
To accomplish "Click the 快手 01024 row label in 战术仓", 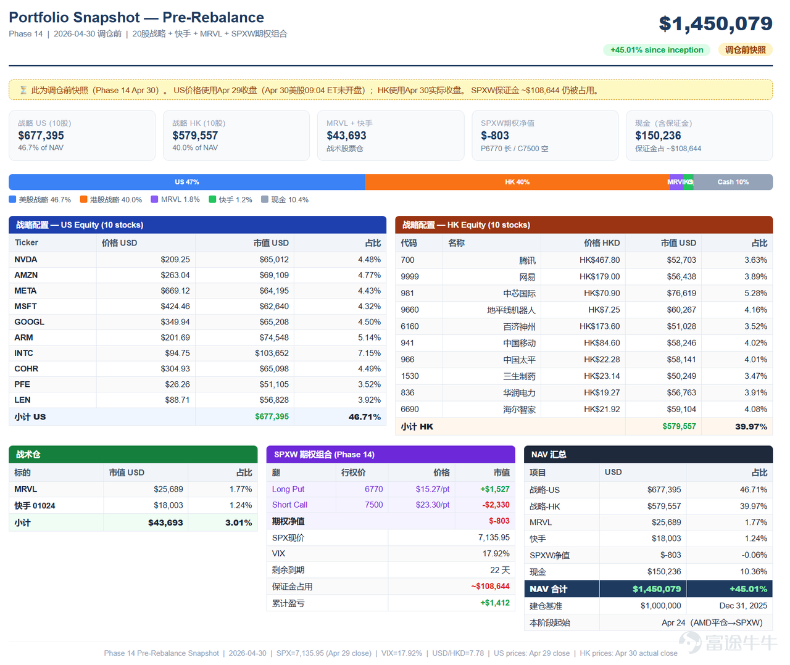I will (x=35, y=505).
